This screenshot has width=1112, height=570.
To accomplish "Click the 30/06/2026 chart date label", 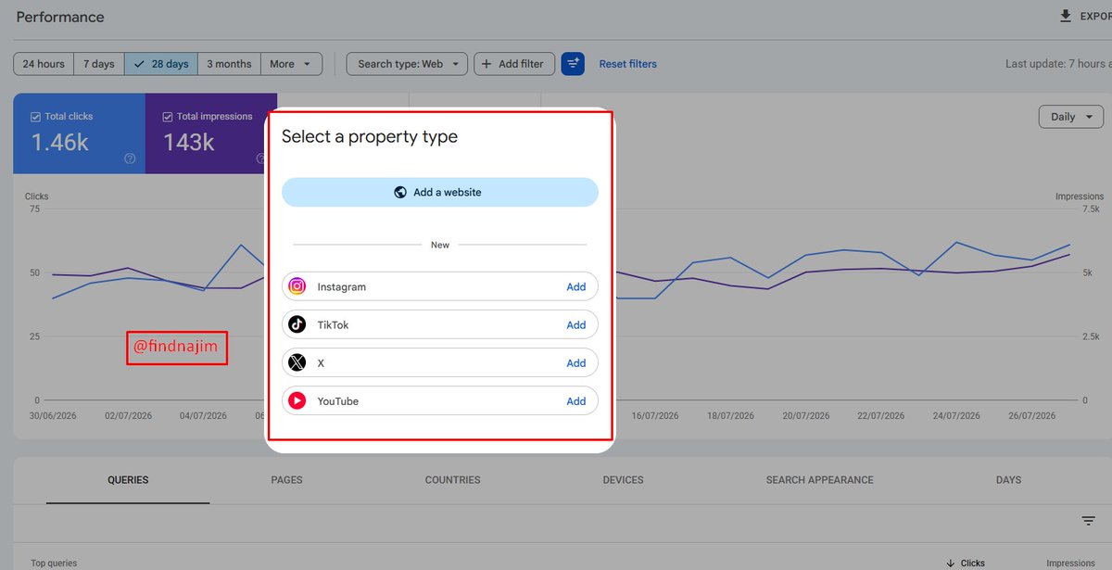I will pos(52,416).
